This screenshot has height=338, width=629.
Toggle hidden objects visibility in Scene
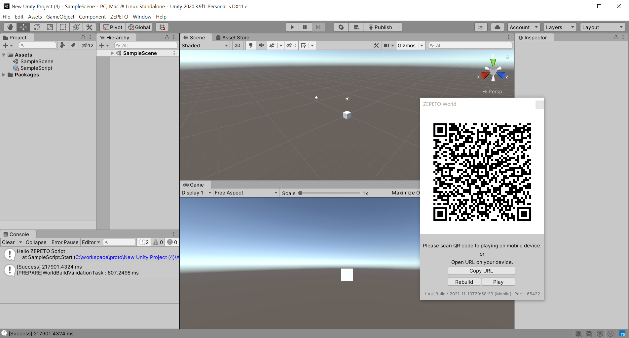point(291,45)
